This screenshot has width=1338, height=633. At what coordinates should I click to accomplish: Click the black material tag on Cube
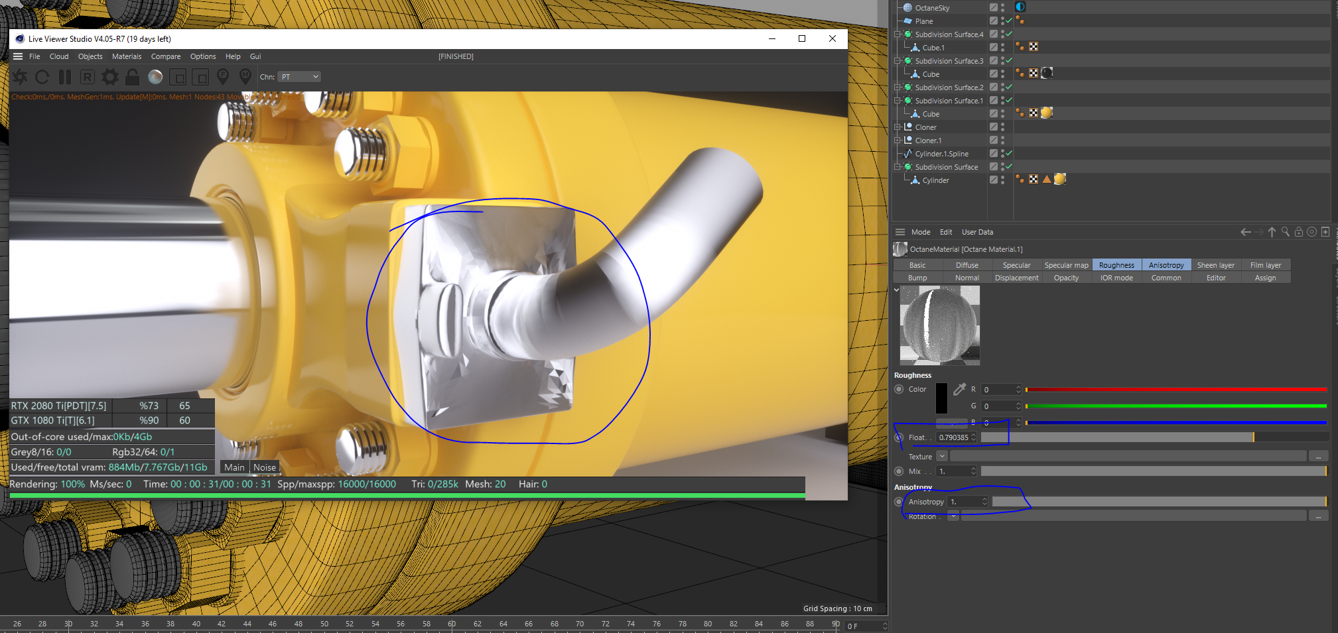[x=1047, y=74]
